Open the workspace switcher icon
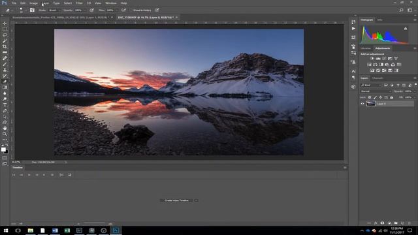This screenshot has height=235, width=418. click(x=410, y=10)
